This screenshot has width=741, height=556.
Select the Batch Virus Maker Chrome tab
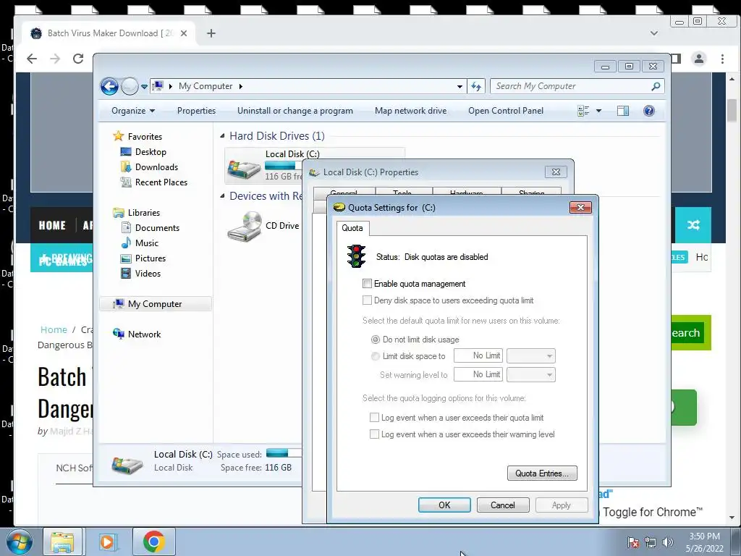pyautogui.click(x=109, y=33)
